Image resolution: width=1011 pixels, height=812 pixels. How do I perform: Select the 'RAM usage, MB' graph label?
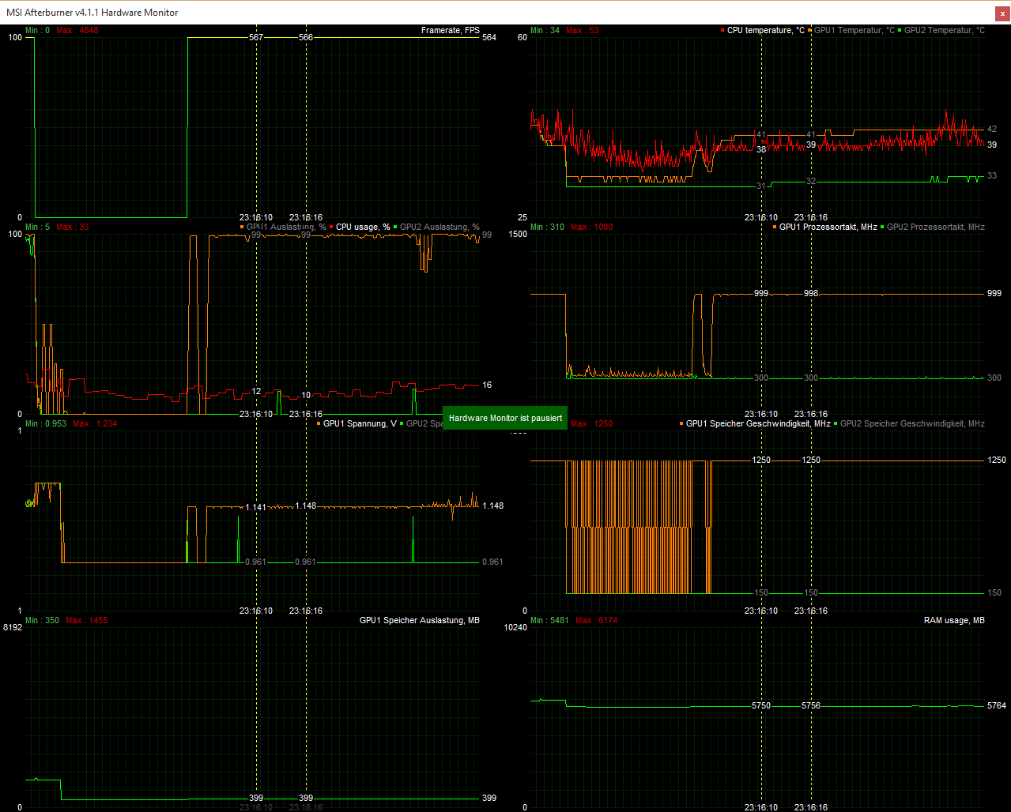pyautogui.click(x=954, y=620)
